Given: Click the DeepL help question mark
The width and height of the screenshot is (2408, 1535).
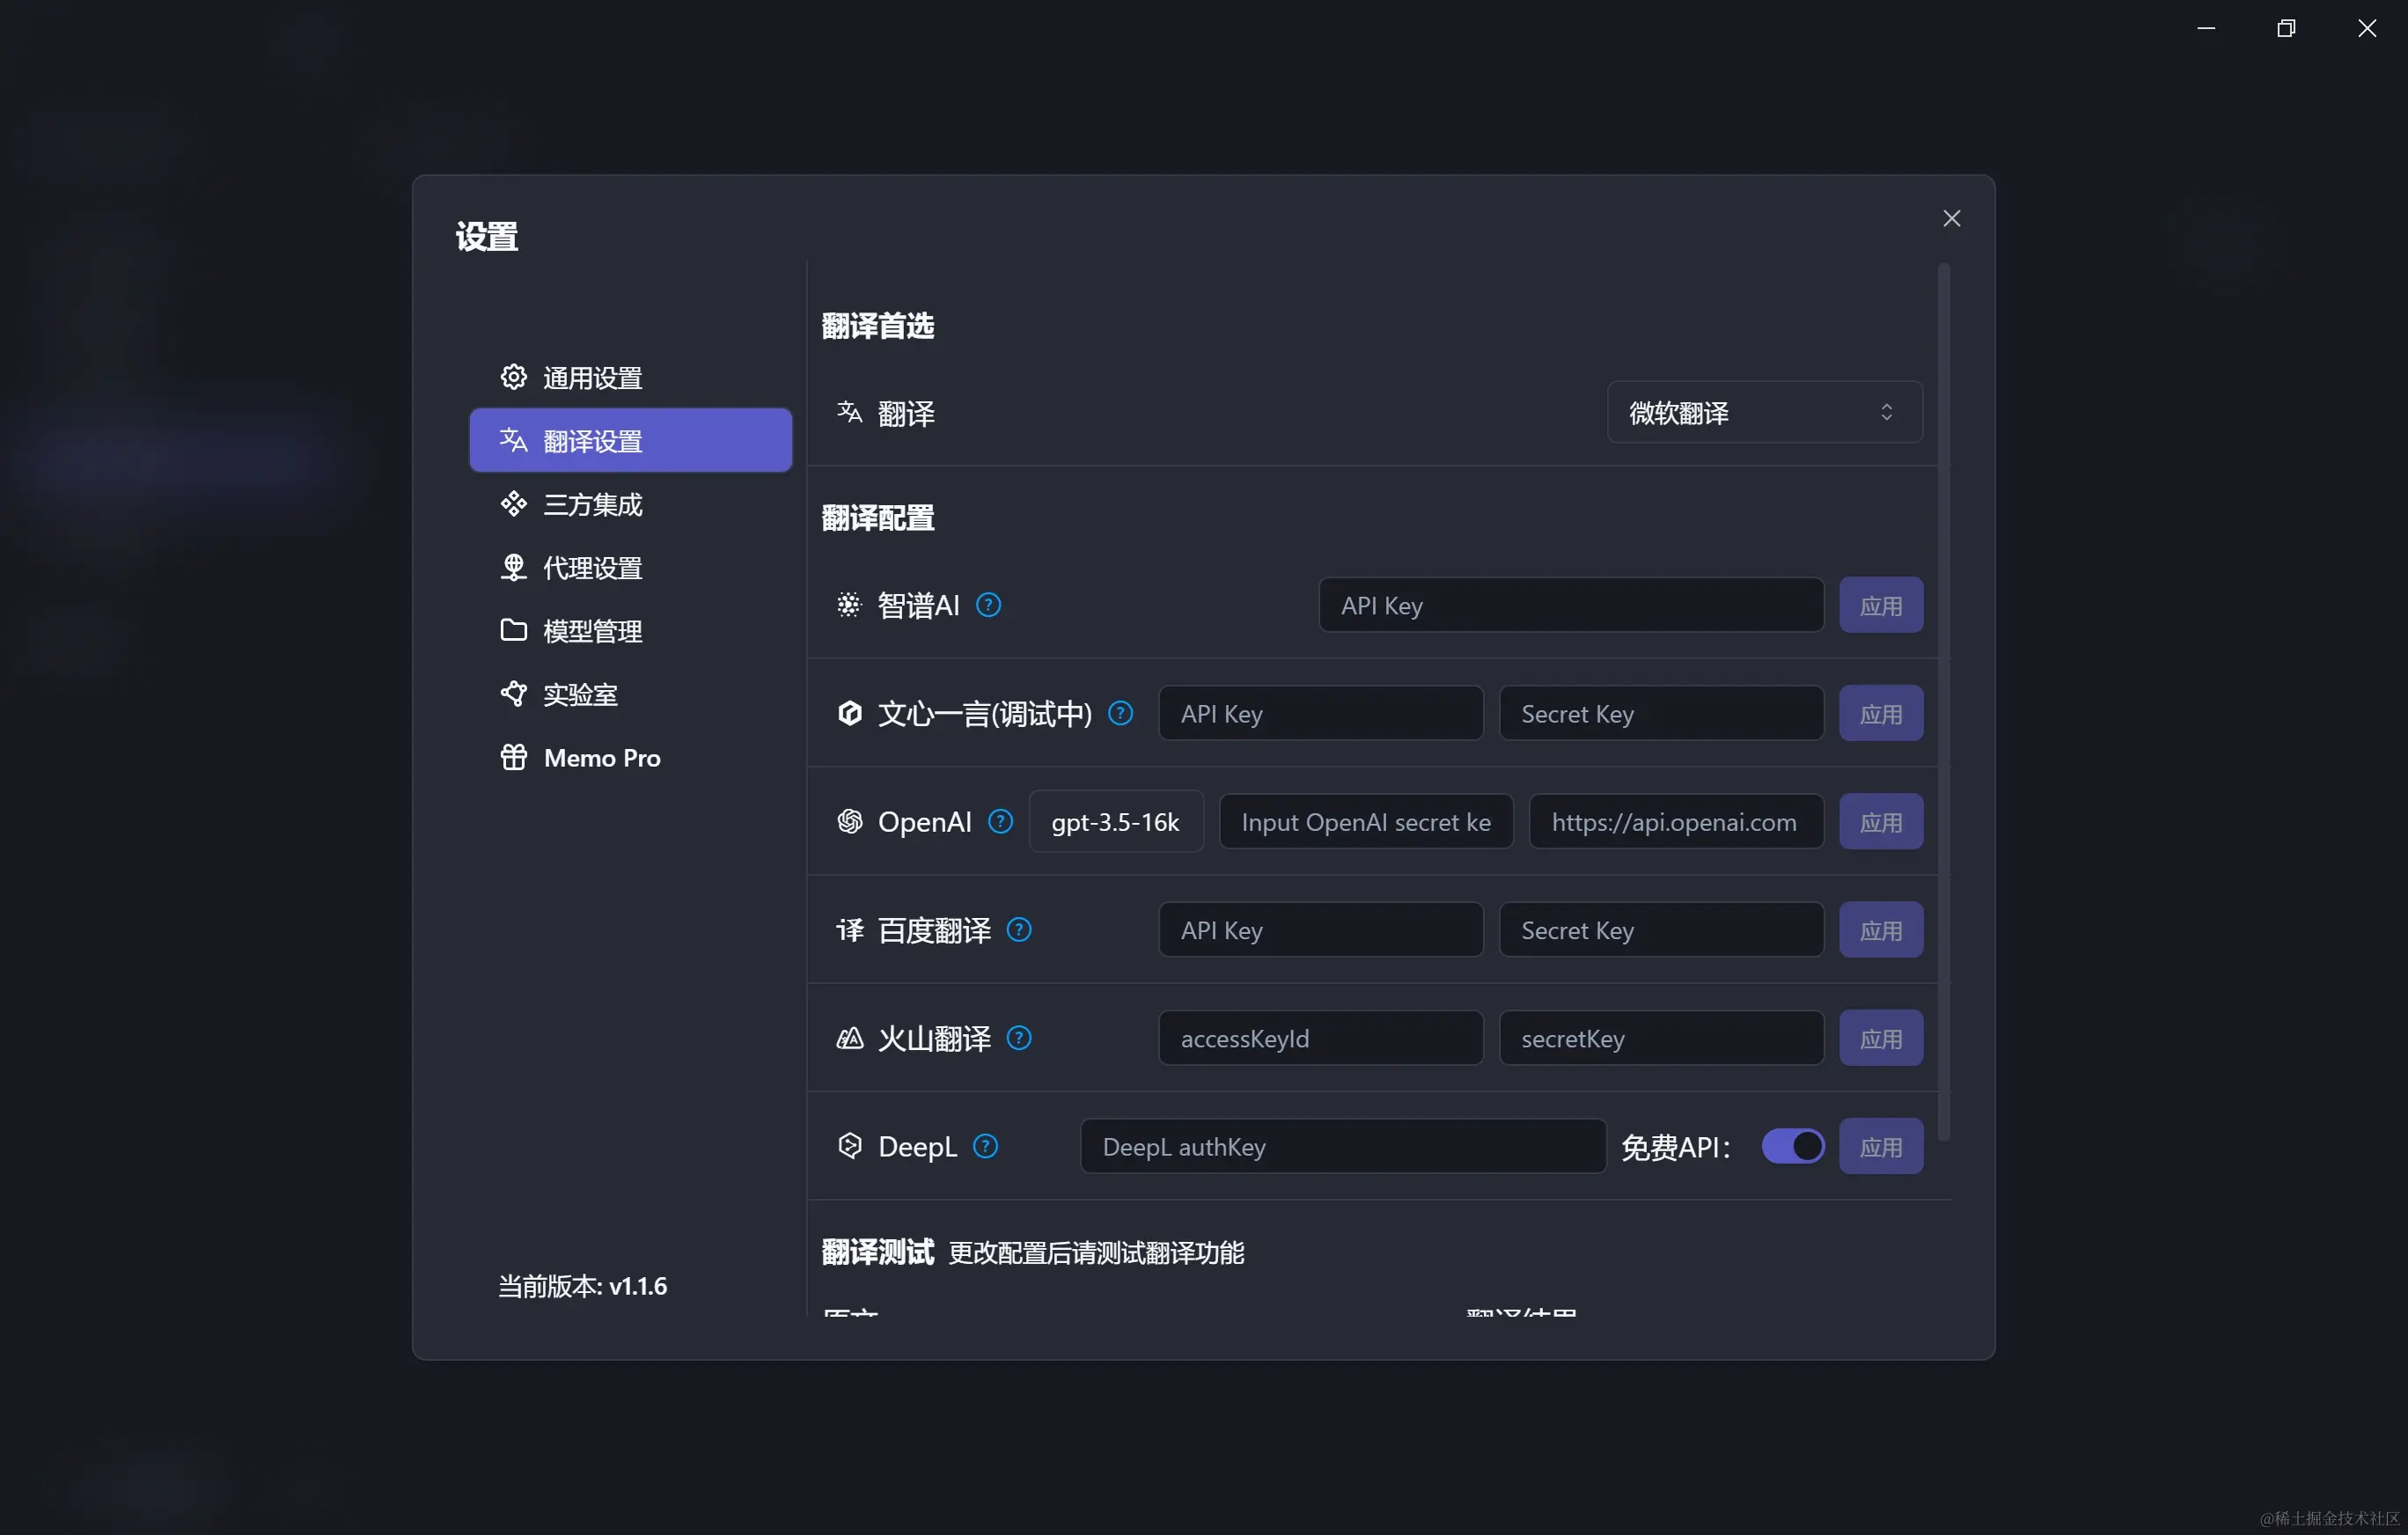Looking at the screenshot, I should (985, 1146).
